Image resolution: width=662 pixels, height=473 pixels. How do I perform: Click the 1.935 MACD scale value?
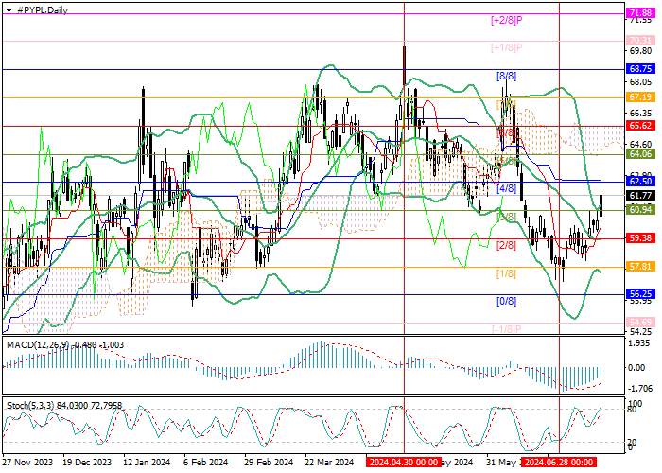point(639,343)
